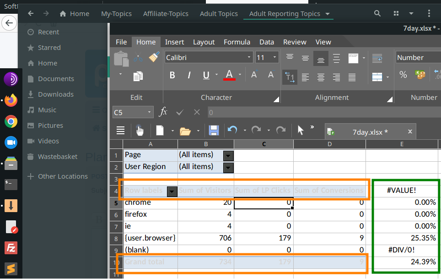Click the function wizard fx icon
441x279 pixels.
163,112
